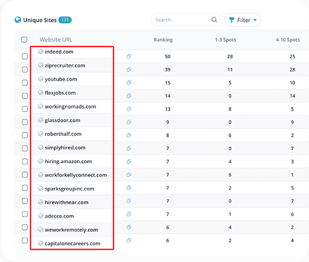
Task: Open the glassdoor.com row external link icon
Action: click(129, 122)
